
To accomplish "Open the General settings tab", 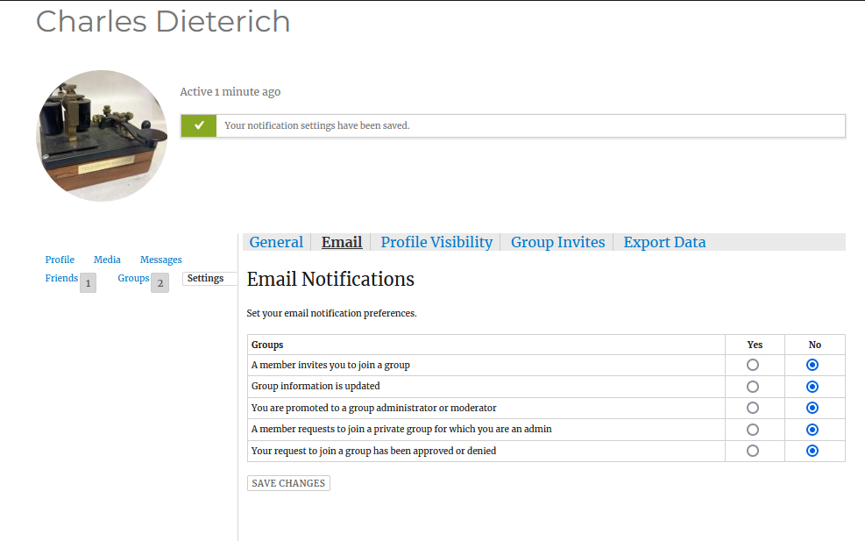I will (276, 242).
